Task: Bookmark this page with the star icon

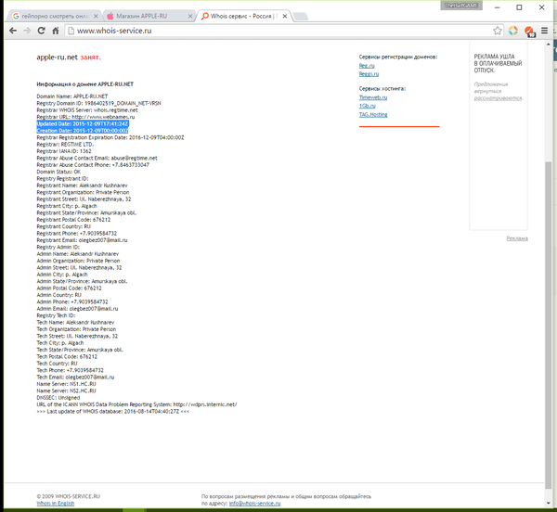Action: pos(498,31)
